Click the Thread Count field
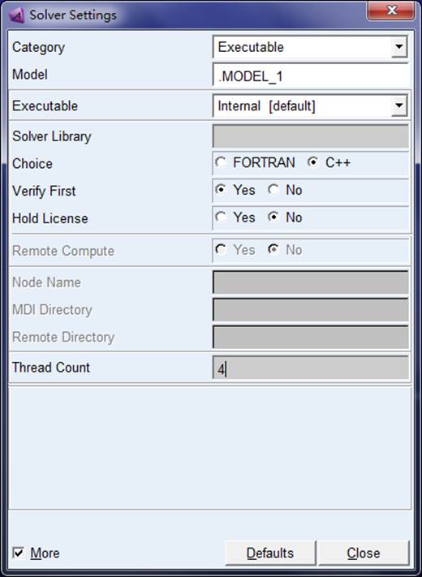The image size is (422, 577). 310,368
